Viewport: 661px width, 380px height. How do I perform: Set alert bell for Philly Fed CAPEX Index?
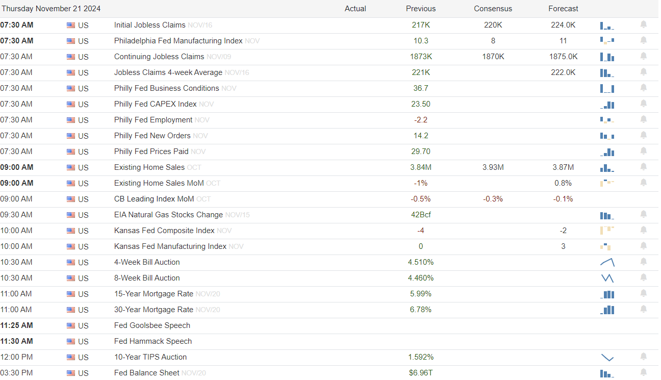click(644, 104)
